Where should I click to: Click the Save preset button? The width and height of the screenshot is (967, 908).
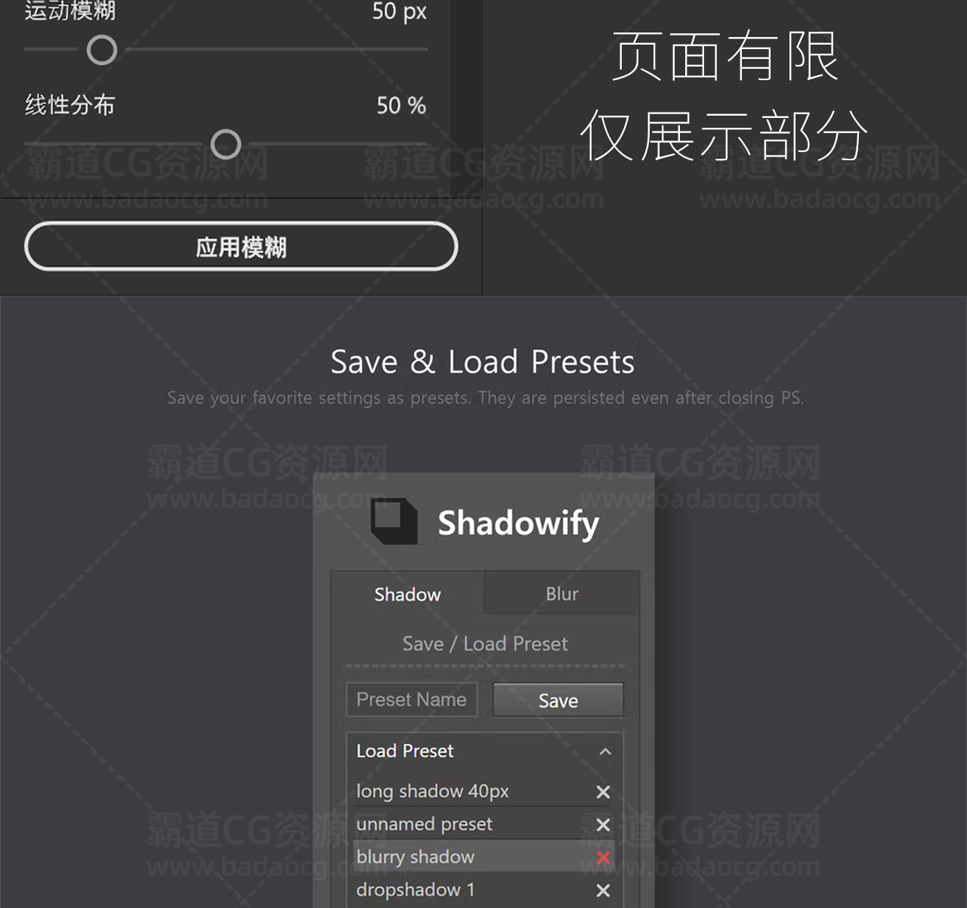[x=558, y=700]
